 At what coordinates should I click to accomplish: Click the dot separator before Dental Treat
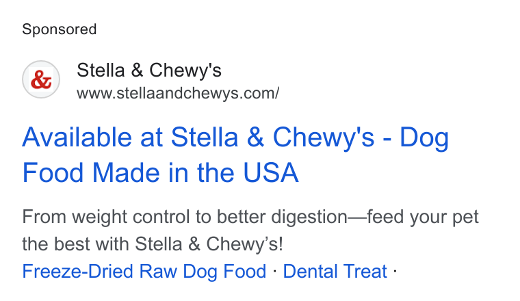coord(274,271)
